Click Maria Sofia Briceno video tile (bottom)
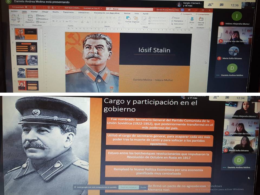Image resolution: width=260 pixels, height=195 pixels. (239, 145)
